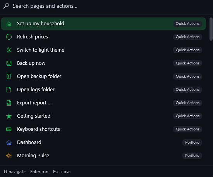The height and width of the screenshot is (177, 213).
Task: Click the green star Getting started icon
Action: (x=9, y=116)
